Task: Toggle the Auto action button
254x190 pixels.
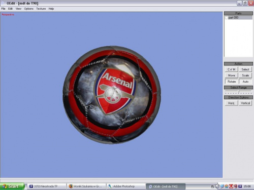Action: point(245,82)
